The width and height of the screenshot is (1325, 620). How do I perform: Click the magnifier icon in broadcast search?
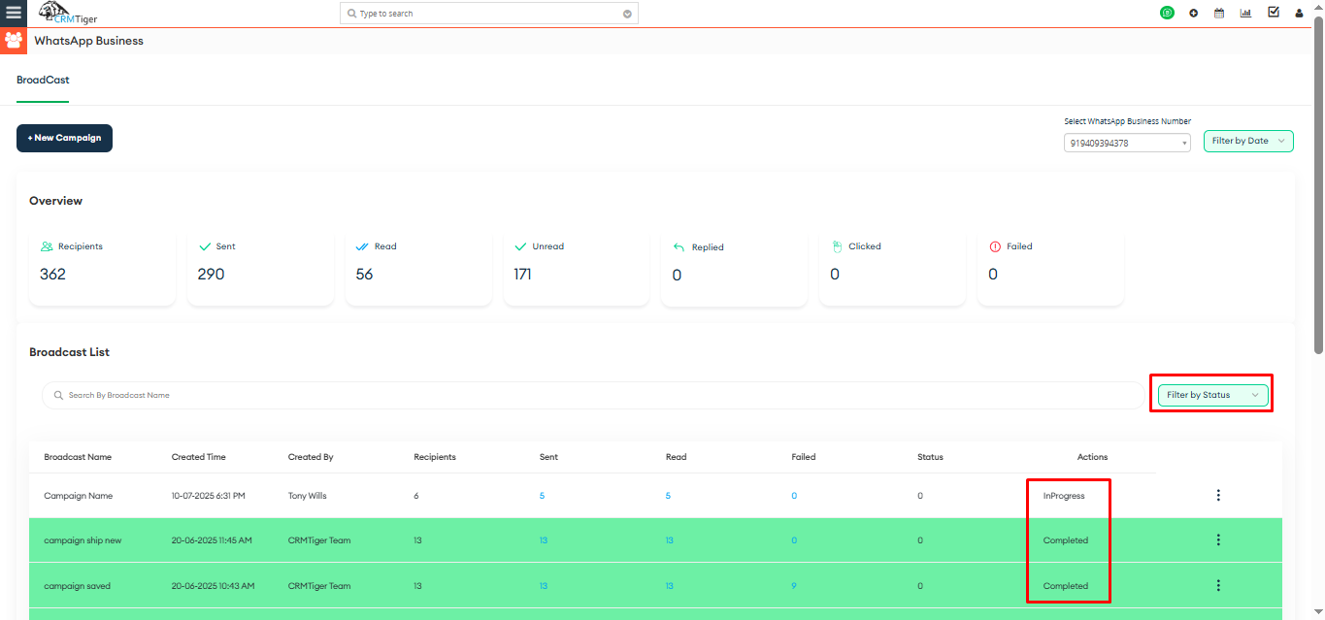[59, 396]
